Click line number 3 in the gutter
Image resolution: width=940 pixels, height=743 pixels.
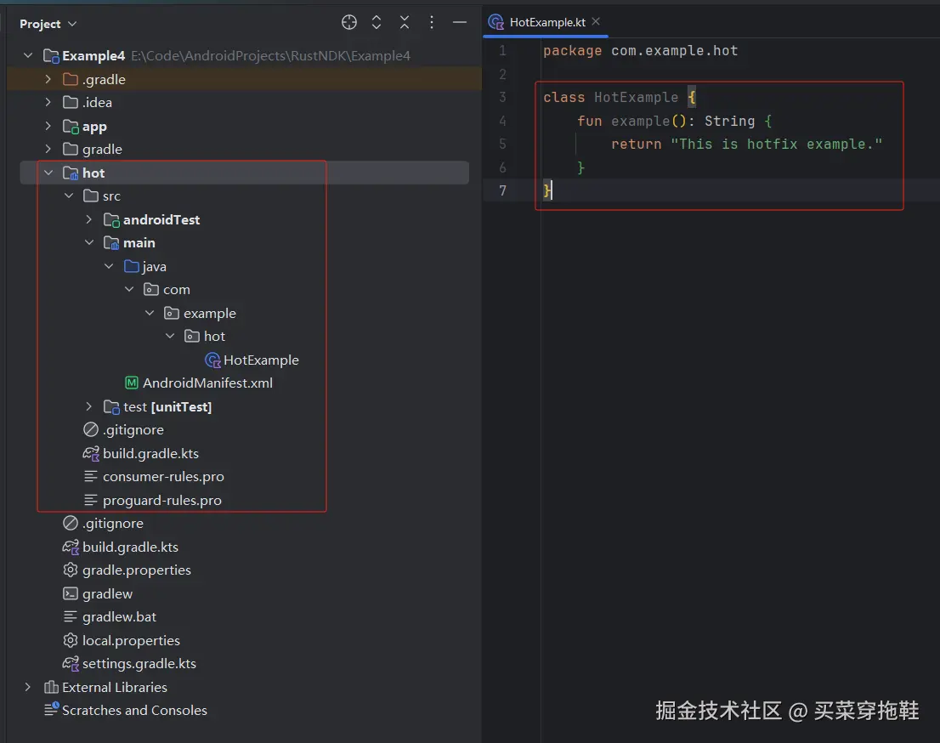[502, 97]
